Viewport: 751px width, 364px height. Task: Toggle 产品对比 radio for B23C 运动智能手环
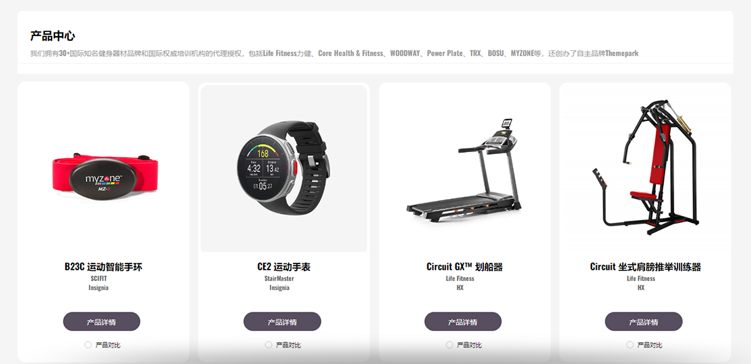[88, 345]
